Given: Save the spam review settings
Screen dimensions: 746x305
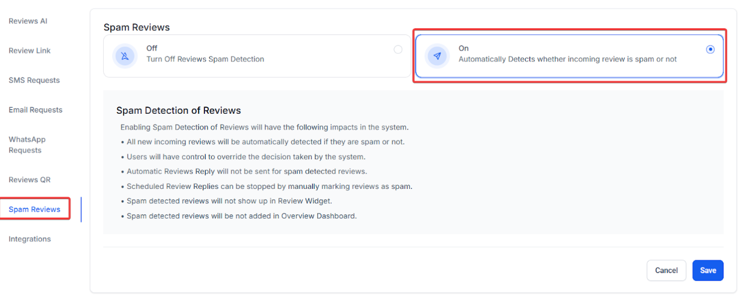Looking at the screenshot, I should point(708,271).
